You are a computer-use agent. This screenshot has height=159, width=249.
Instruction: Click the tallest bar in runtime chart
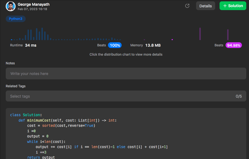pyautogui.click(x=42, y=34)
